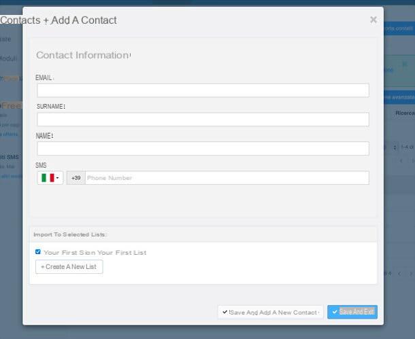Click the blue Save And Exit button
This screenshot has height=339, width=415.
point(352,312)
